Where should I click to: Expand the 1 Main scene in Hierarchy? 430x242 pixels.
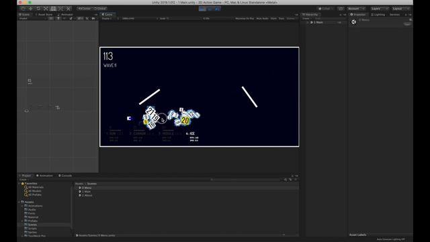(308, 22)
